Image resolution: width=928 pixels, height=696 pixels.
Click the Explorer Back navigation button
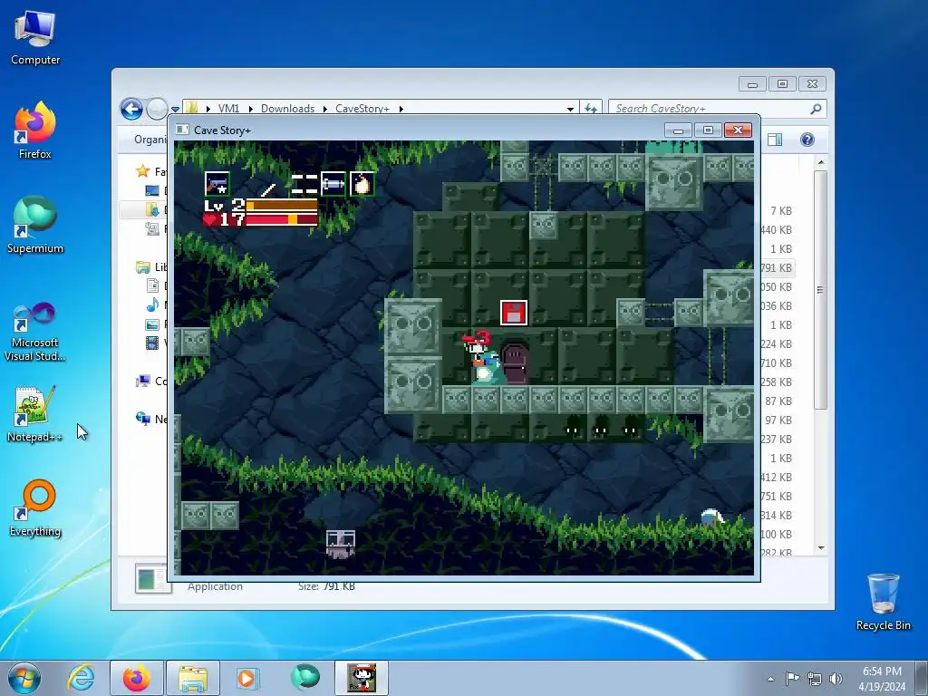tap(131, 109)
